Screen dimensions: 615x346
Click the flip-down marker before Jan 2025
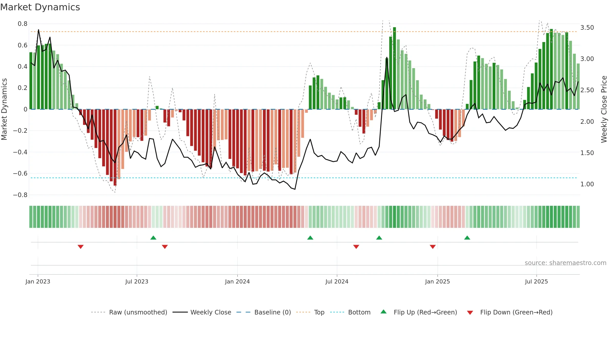tap(433, 247)
